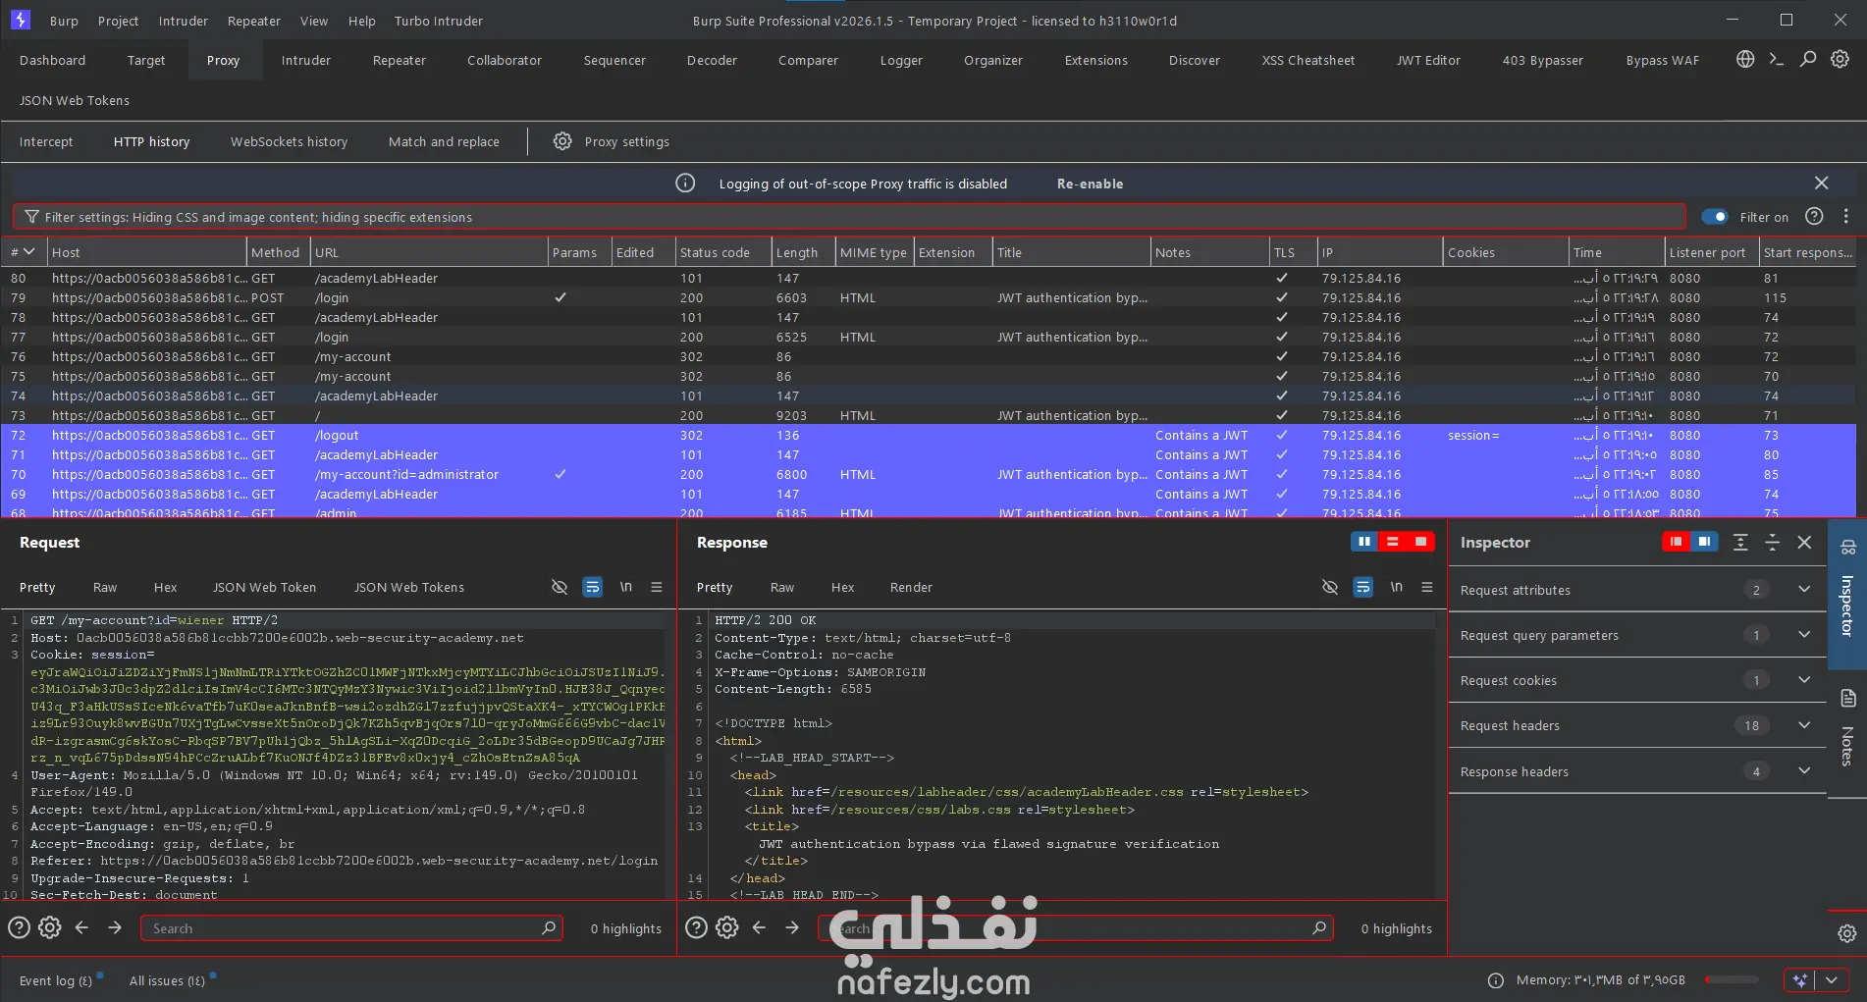Open the HTTP history kebab menu
Image resolution: width=1867 pixels, height=1002 pixels.
(x=1846, y=217)
